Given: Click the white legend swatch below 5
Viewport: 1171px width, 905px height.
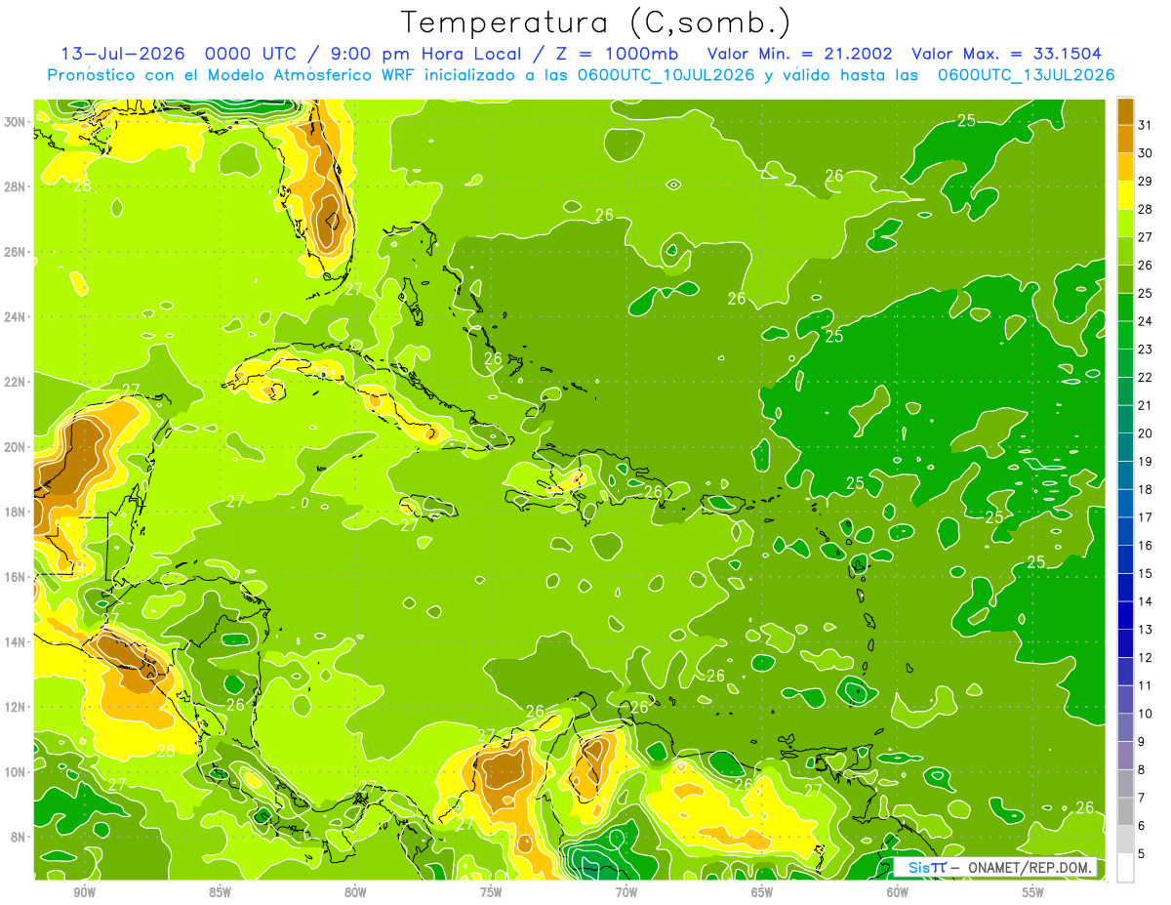Looking at the screenshot, I should click(1125, 868).
